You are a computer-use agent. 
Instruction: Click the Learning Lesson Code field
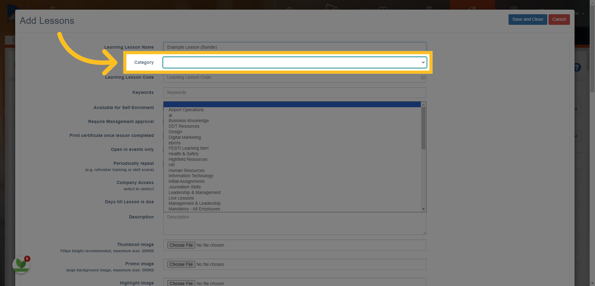pos(295,77)
